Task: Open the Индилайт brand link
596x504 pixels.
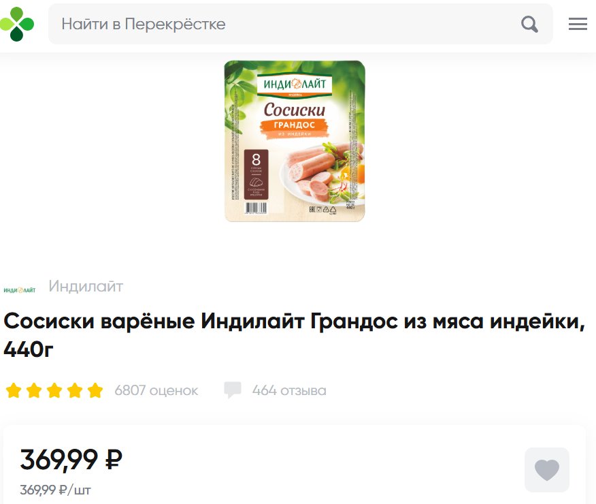Action: pyautogui.click(x=86, y=286)
